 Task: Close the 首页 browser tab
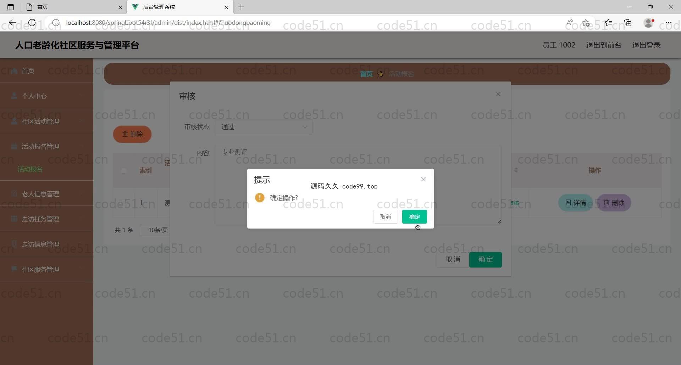coord(120,7)
